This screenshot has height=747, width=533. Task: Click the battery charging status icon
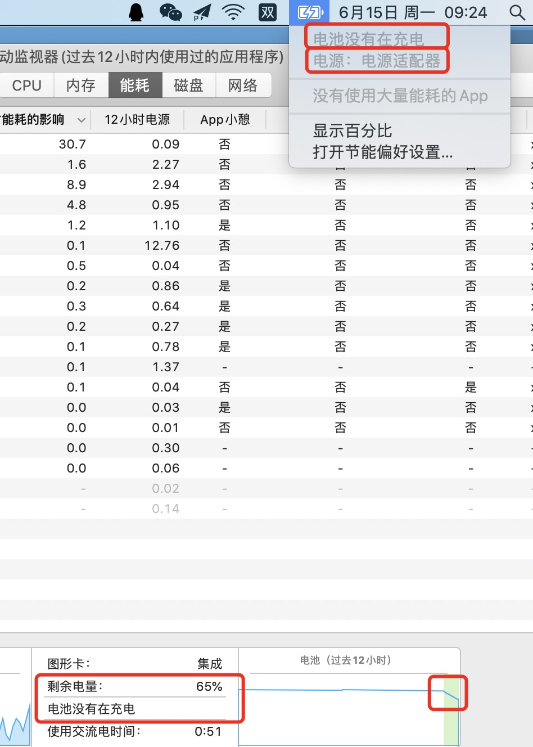tap(309, 12)
